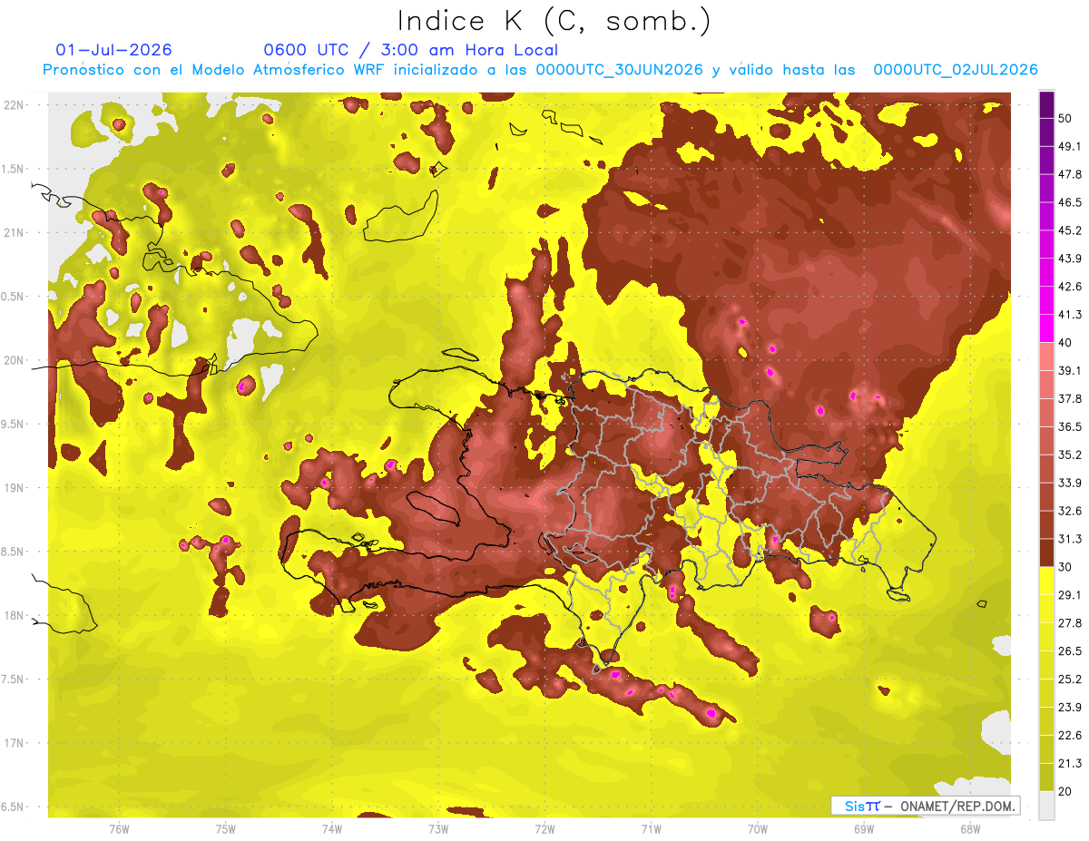Click the "27.8" color scale label
1089x841 pixels.
pyautogui.click(x=1069, y=623)
